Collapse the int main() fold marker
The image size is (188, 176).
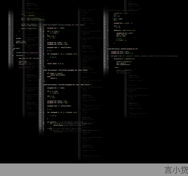pyautogui.click(x=13, y=50)
